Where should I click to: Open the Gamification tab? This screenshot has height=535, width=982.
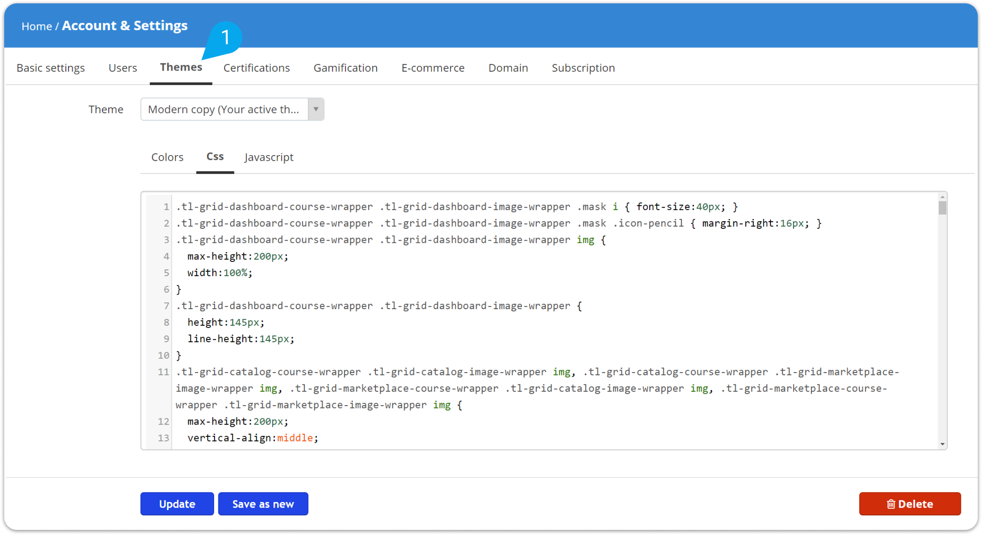click(x=345, y=68)
